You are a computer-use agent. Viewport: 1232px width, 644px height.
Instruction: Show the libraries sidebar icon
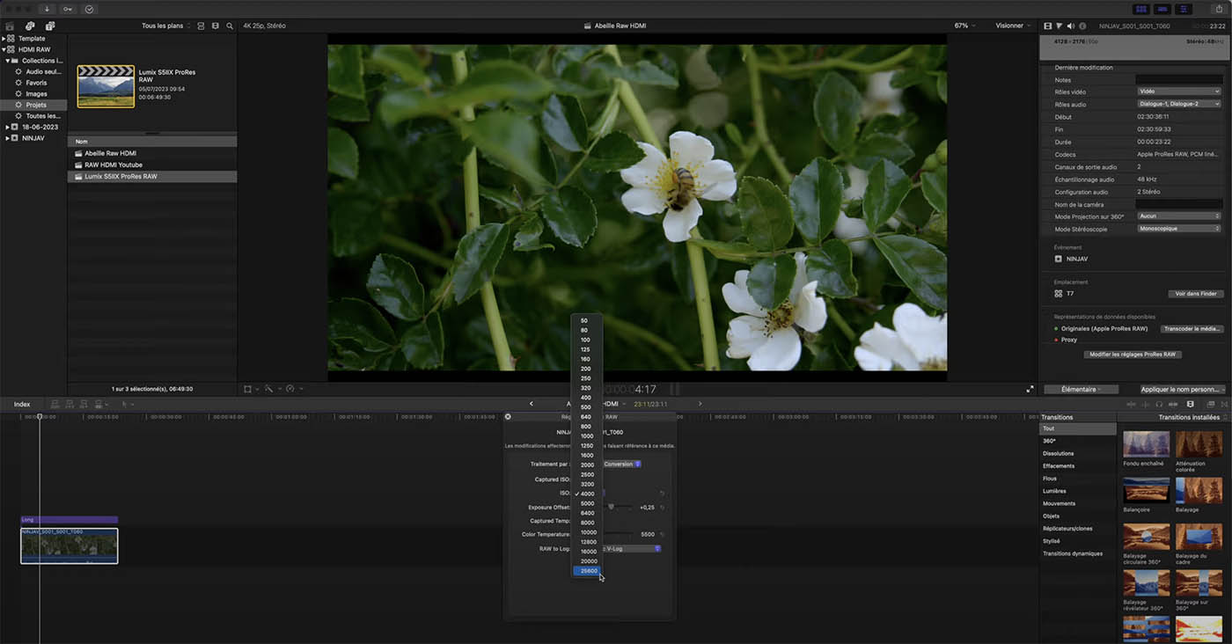[x=9, y=26]
